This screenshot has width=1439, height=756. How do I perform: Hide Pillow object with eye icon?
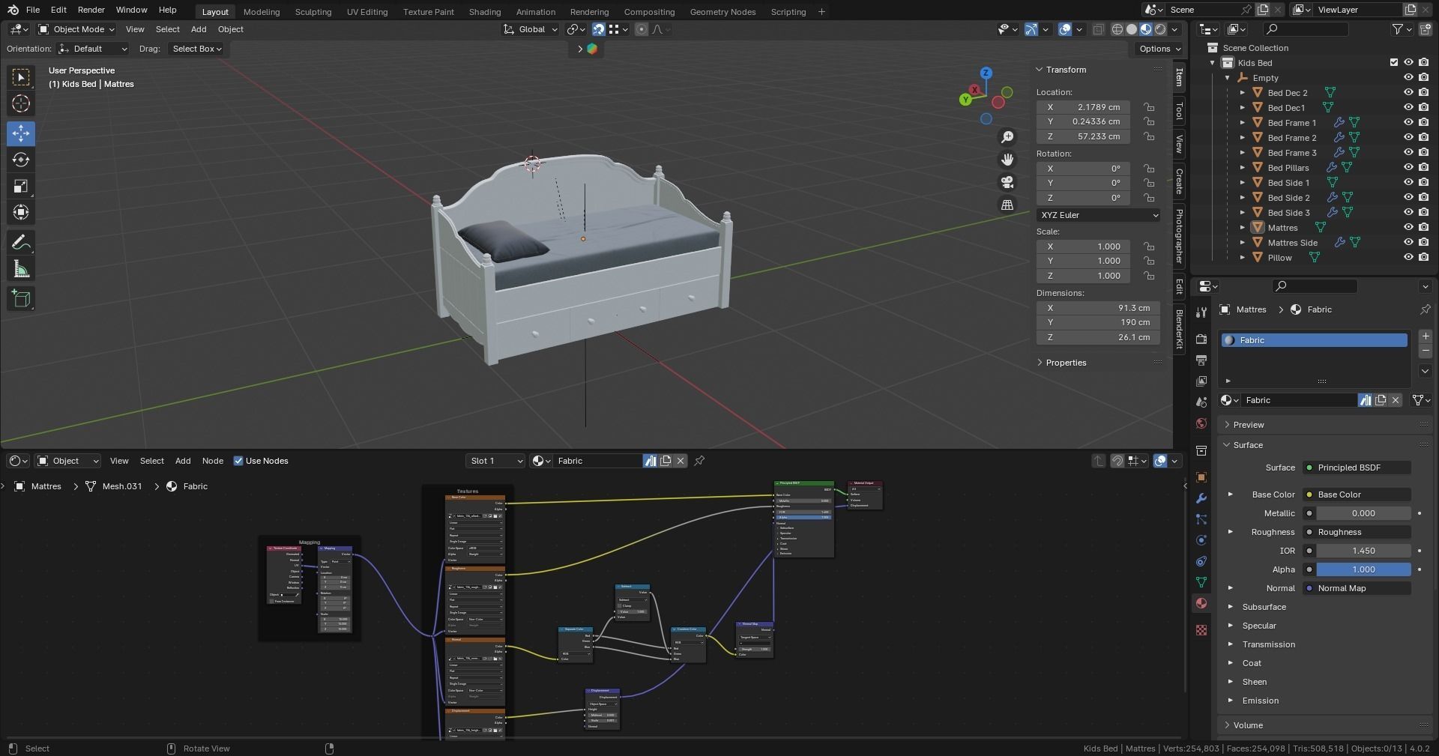tap(1408, 258)
